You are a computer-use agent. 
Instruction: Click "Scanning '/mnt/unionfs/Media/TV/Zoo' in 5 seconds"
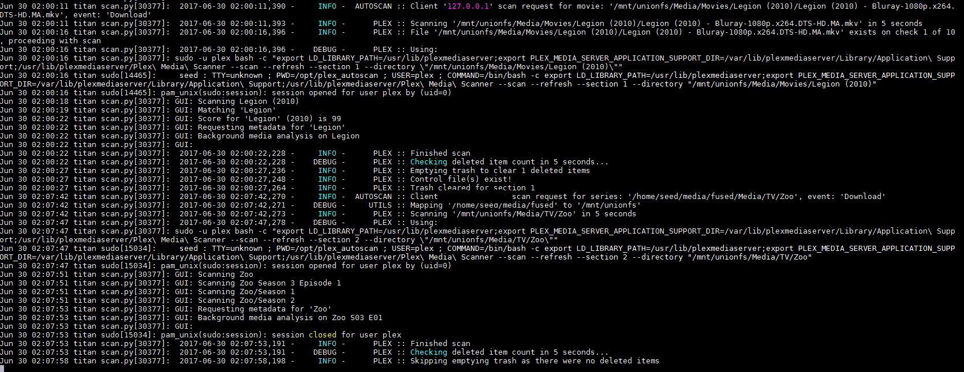tap(523, 214)
